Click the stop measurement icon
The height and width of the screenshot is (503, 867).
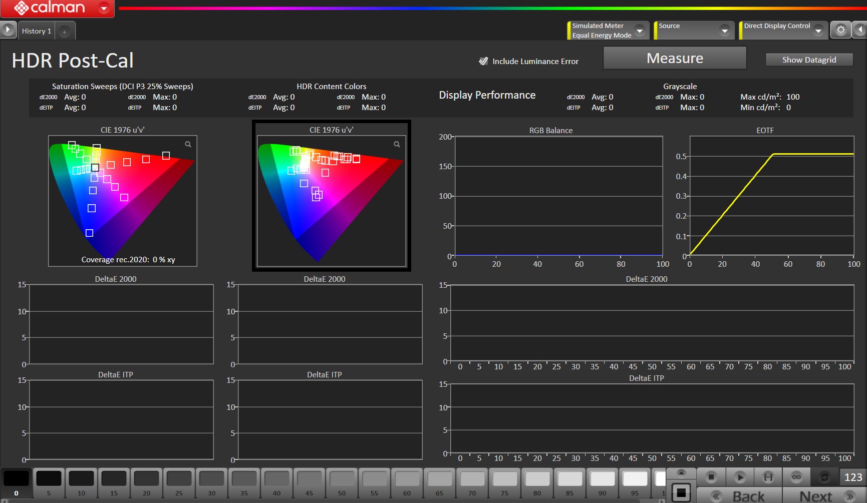click(711, 477)
